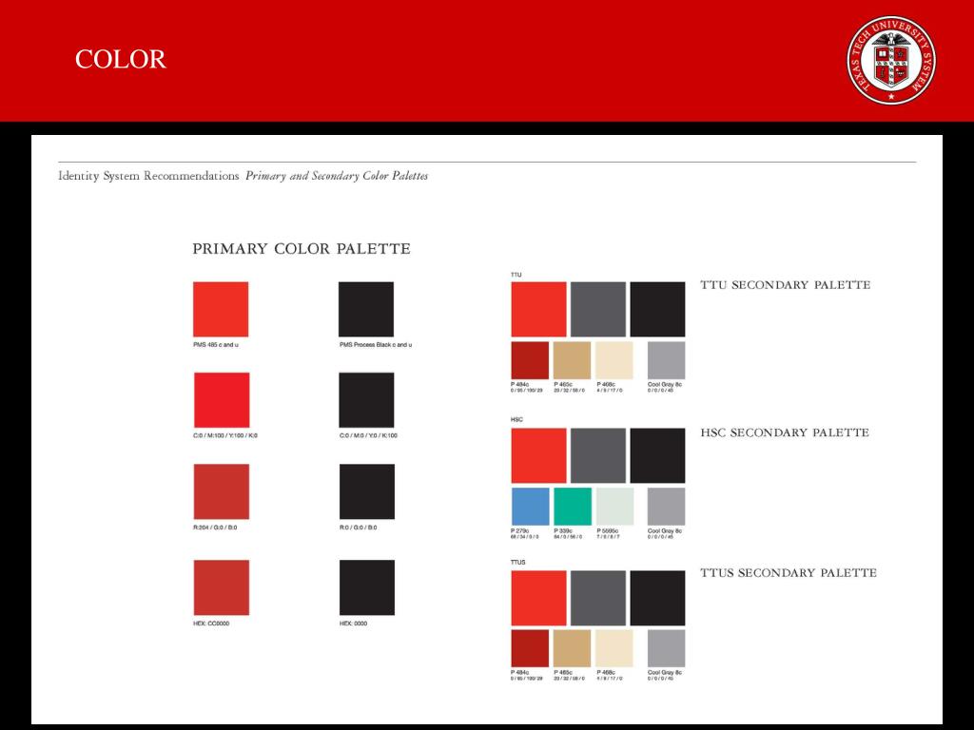
Task: Select the blue P 279c swatch
Action: coord(531,507)
